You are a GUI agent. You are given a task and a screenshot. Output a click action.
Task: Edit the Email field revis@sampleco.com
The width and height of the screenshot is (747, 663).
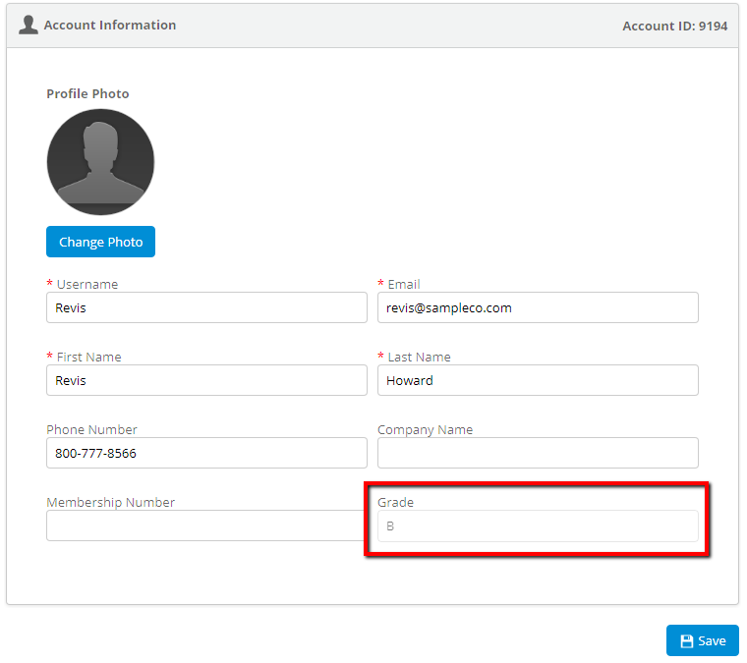pyautogui.click(x=538, y=308)
